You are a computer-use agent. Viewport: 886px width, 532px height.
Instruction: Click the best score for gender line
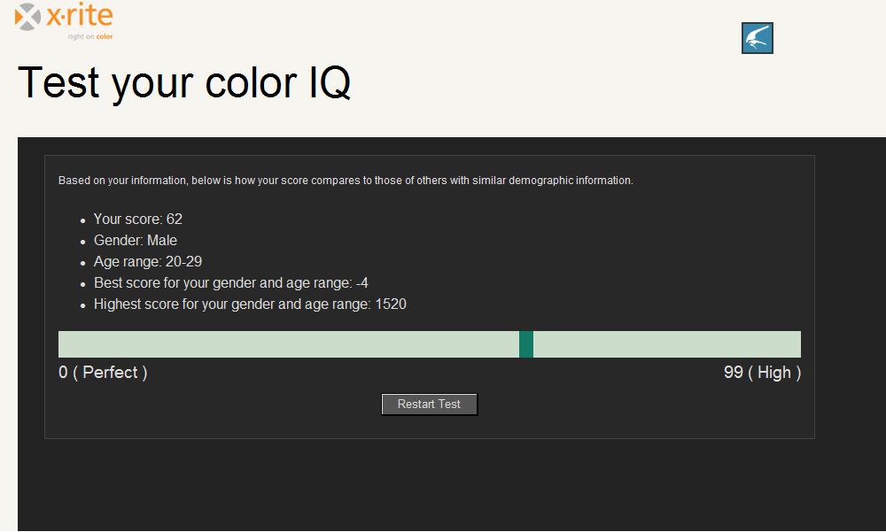click(x=231, y=283)
